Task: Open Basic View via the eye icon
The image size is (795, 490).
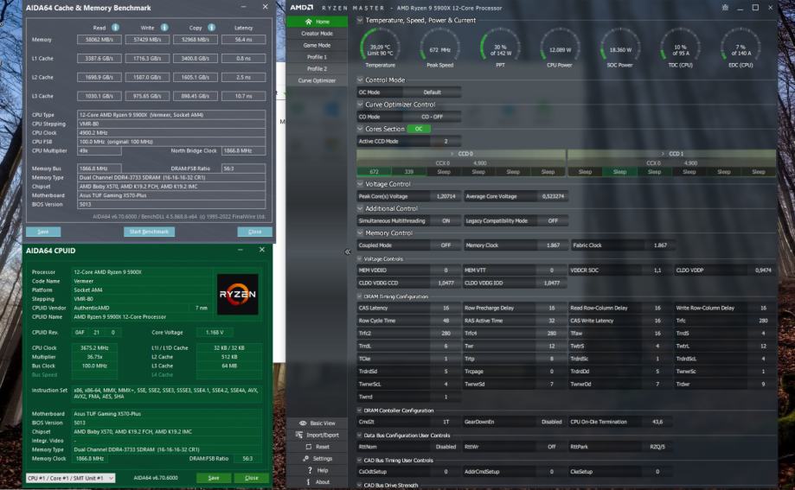Action: coord(303,423)
